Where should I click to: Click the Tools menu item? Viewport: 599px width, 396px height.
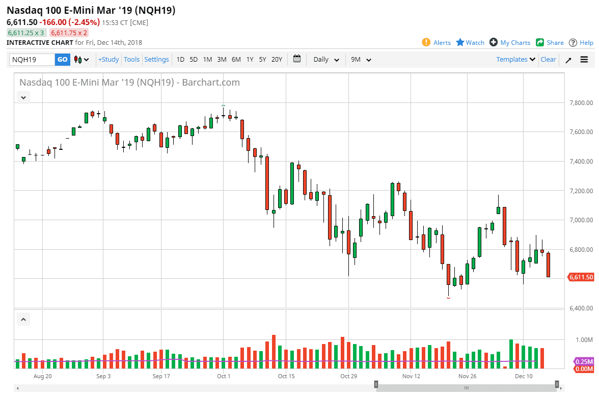coord(131,59)
